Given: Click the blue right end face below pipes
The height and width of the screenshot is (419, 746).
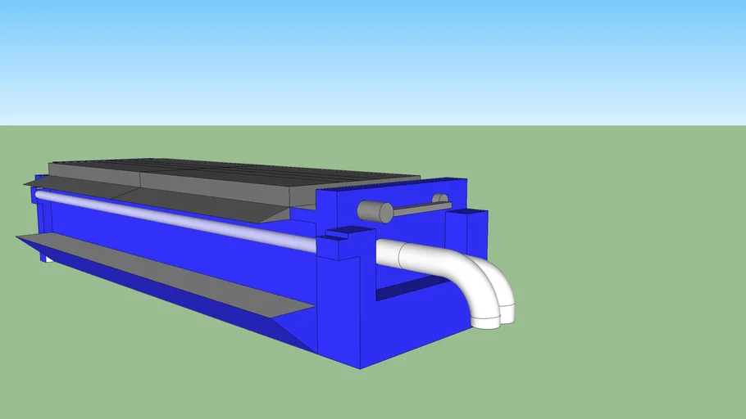Looking at the screenshot, I should (410, 327).
